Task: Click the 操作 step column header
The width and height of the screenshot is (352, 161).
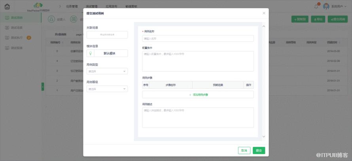Action: (x=249, y=85)
